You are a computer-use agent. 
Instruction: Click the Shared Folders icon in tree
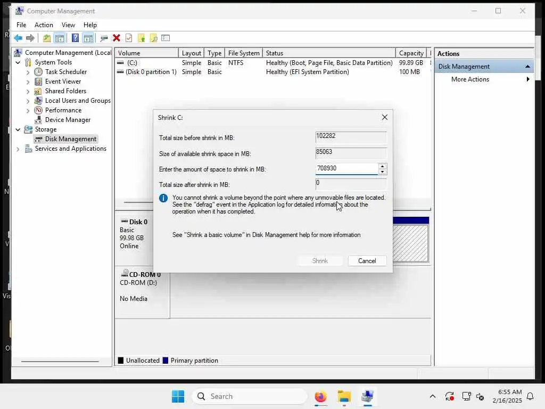(x=38, y=91)
